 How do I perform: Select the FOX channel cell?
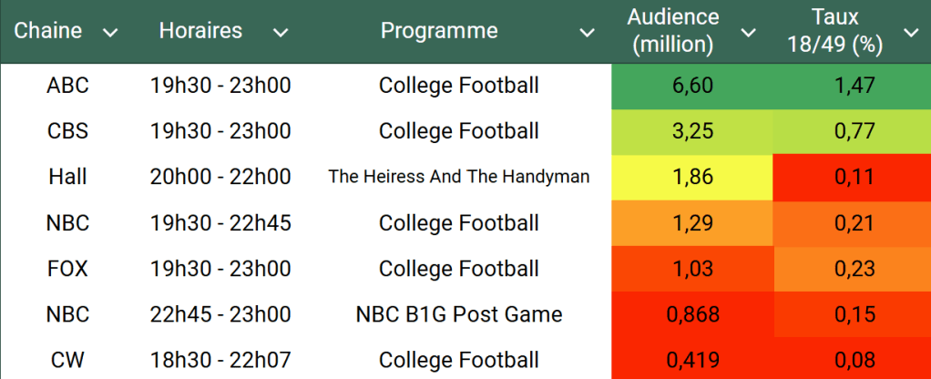click(68, 269)
